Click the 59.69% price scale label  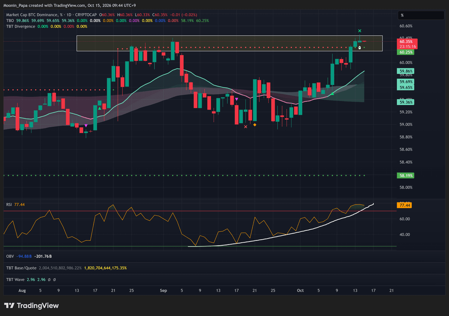pyautogui.click(x=406, y=82)
